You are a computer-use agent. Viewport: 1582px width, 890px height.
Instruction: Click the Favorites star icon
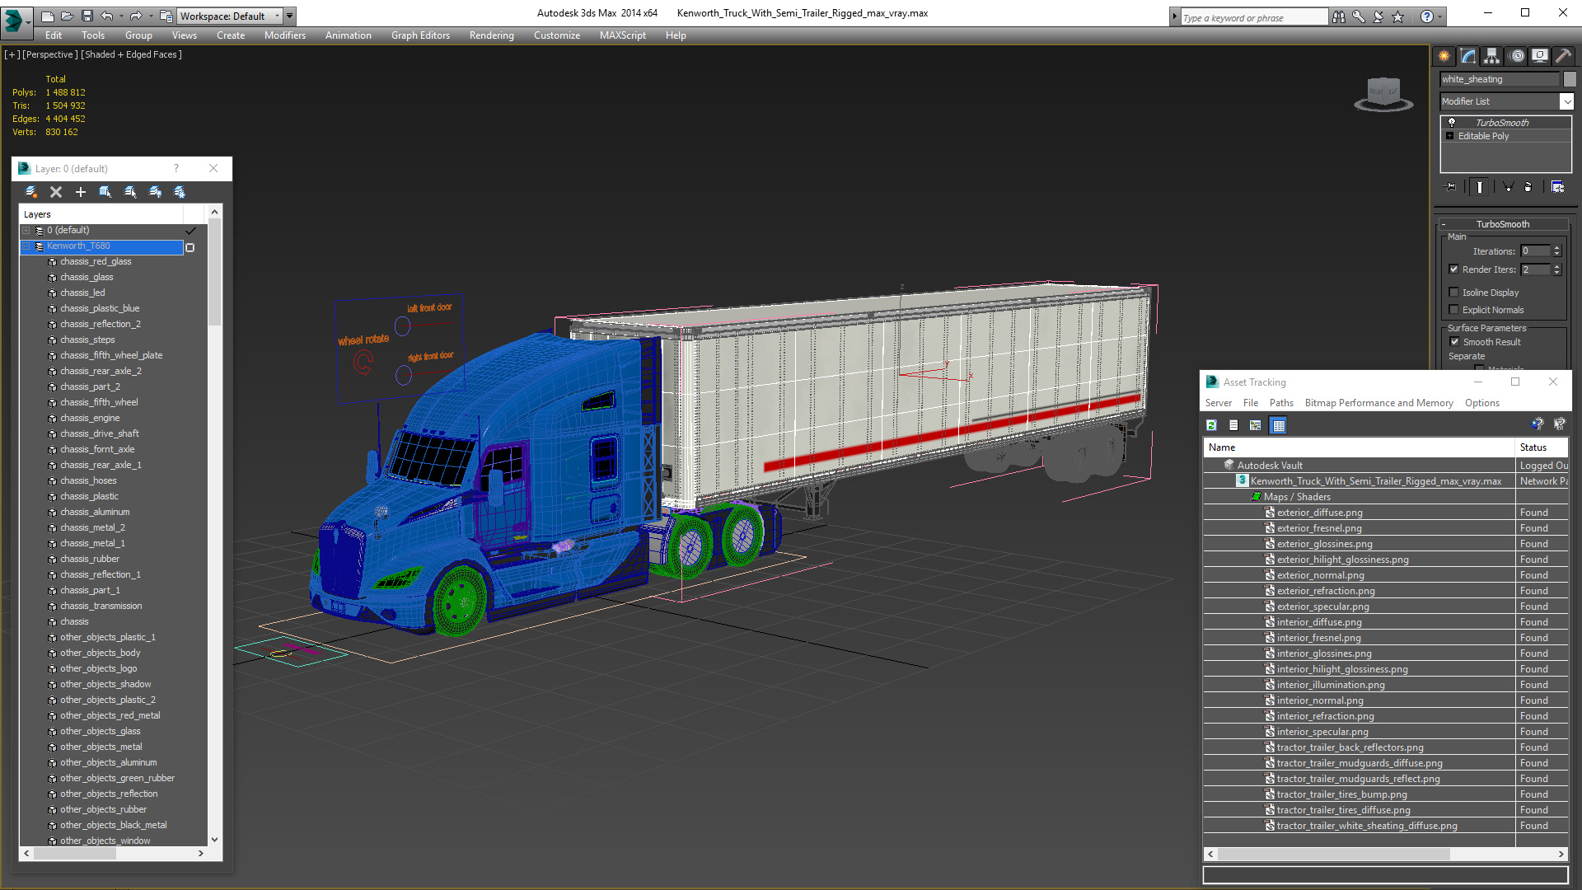click(x=1398, y=16)
